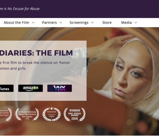Select the Partners menu label
159x136 pixels.
pyautogui.click(x=49, y=22)
